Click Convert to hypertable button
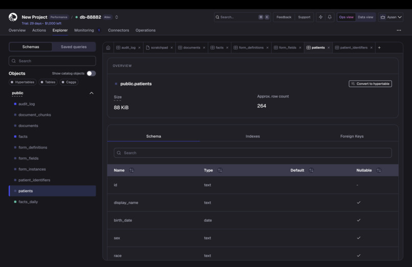The height and width of the screenshot is (267, 412). point(370,84)
